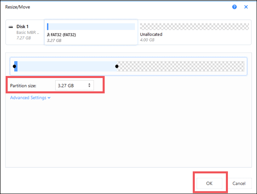Click the used-space blue bar in slider

click(x=16, y=66)
